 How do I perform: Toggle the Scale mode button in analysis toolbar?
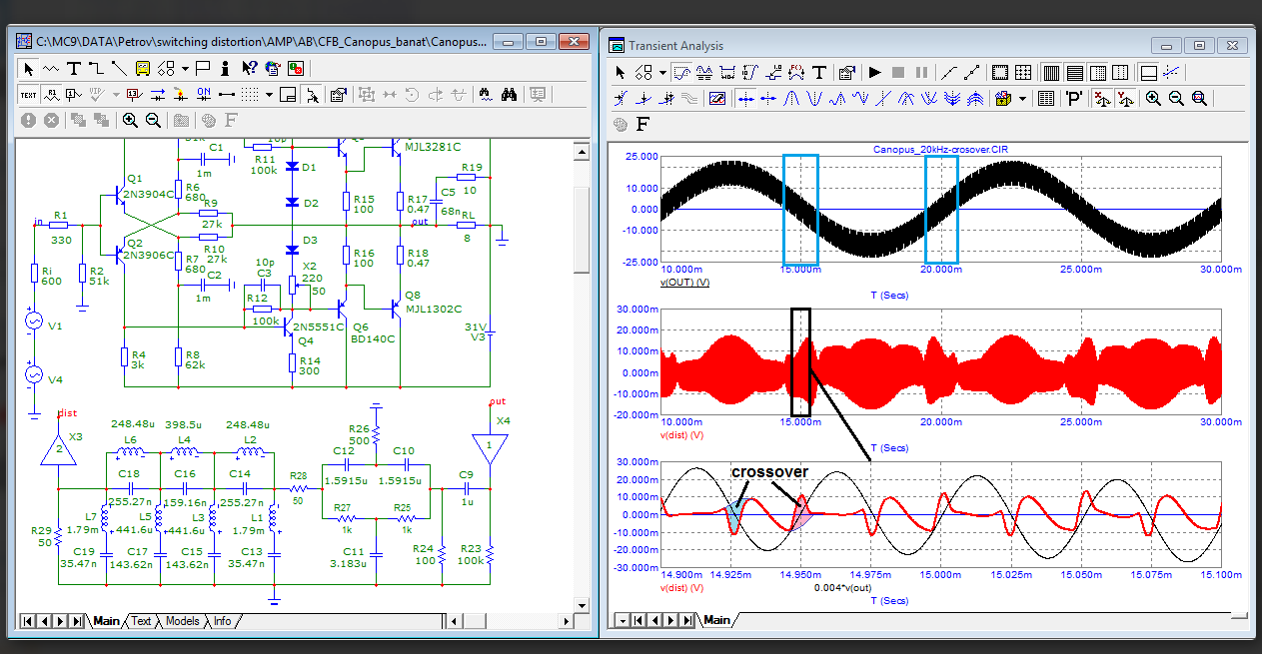[683, 73]
